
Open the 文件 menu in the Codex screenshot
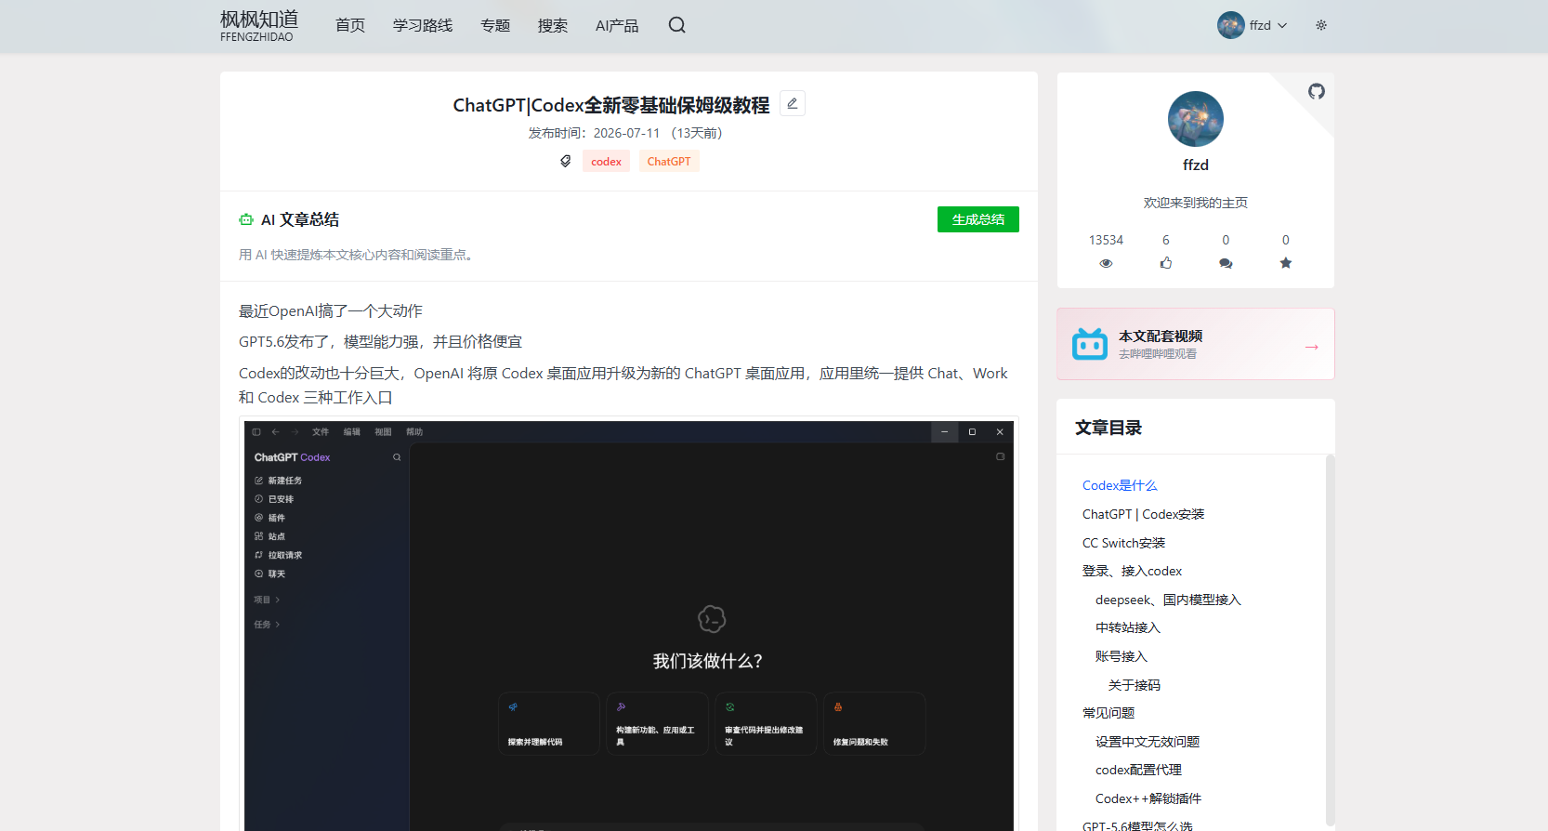321,432
